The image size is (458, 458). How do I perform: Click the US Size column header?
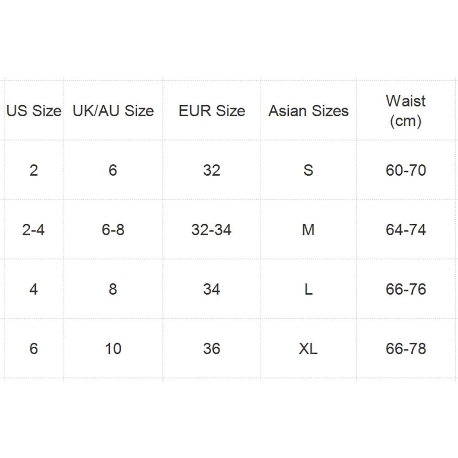click(33, 111)
